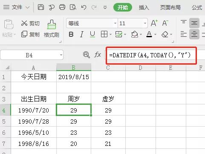Click the cell style/draw border icon
Viewport: 205px width, 154px height.
coord(118,34)
